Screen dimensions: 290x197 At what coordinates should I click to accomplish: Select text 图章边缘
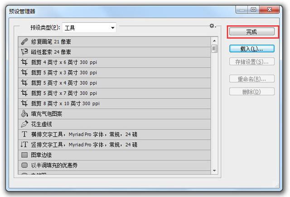[x=41, y=155]
